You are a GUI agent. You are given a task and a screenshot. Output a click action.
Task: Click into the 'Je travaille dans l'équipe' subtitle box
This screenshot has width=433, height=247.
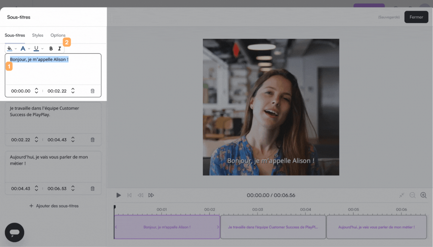pos(53,118)
